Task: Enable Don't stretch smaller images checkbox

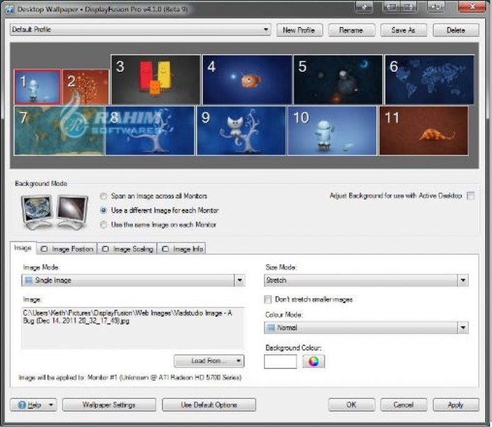Action: click(x=268, y=299)
